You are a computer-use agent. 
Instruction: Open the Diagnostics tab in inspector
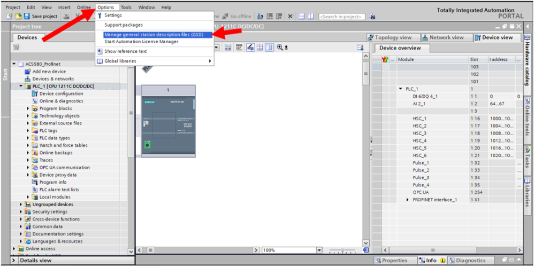[x=471, y=261]
